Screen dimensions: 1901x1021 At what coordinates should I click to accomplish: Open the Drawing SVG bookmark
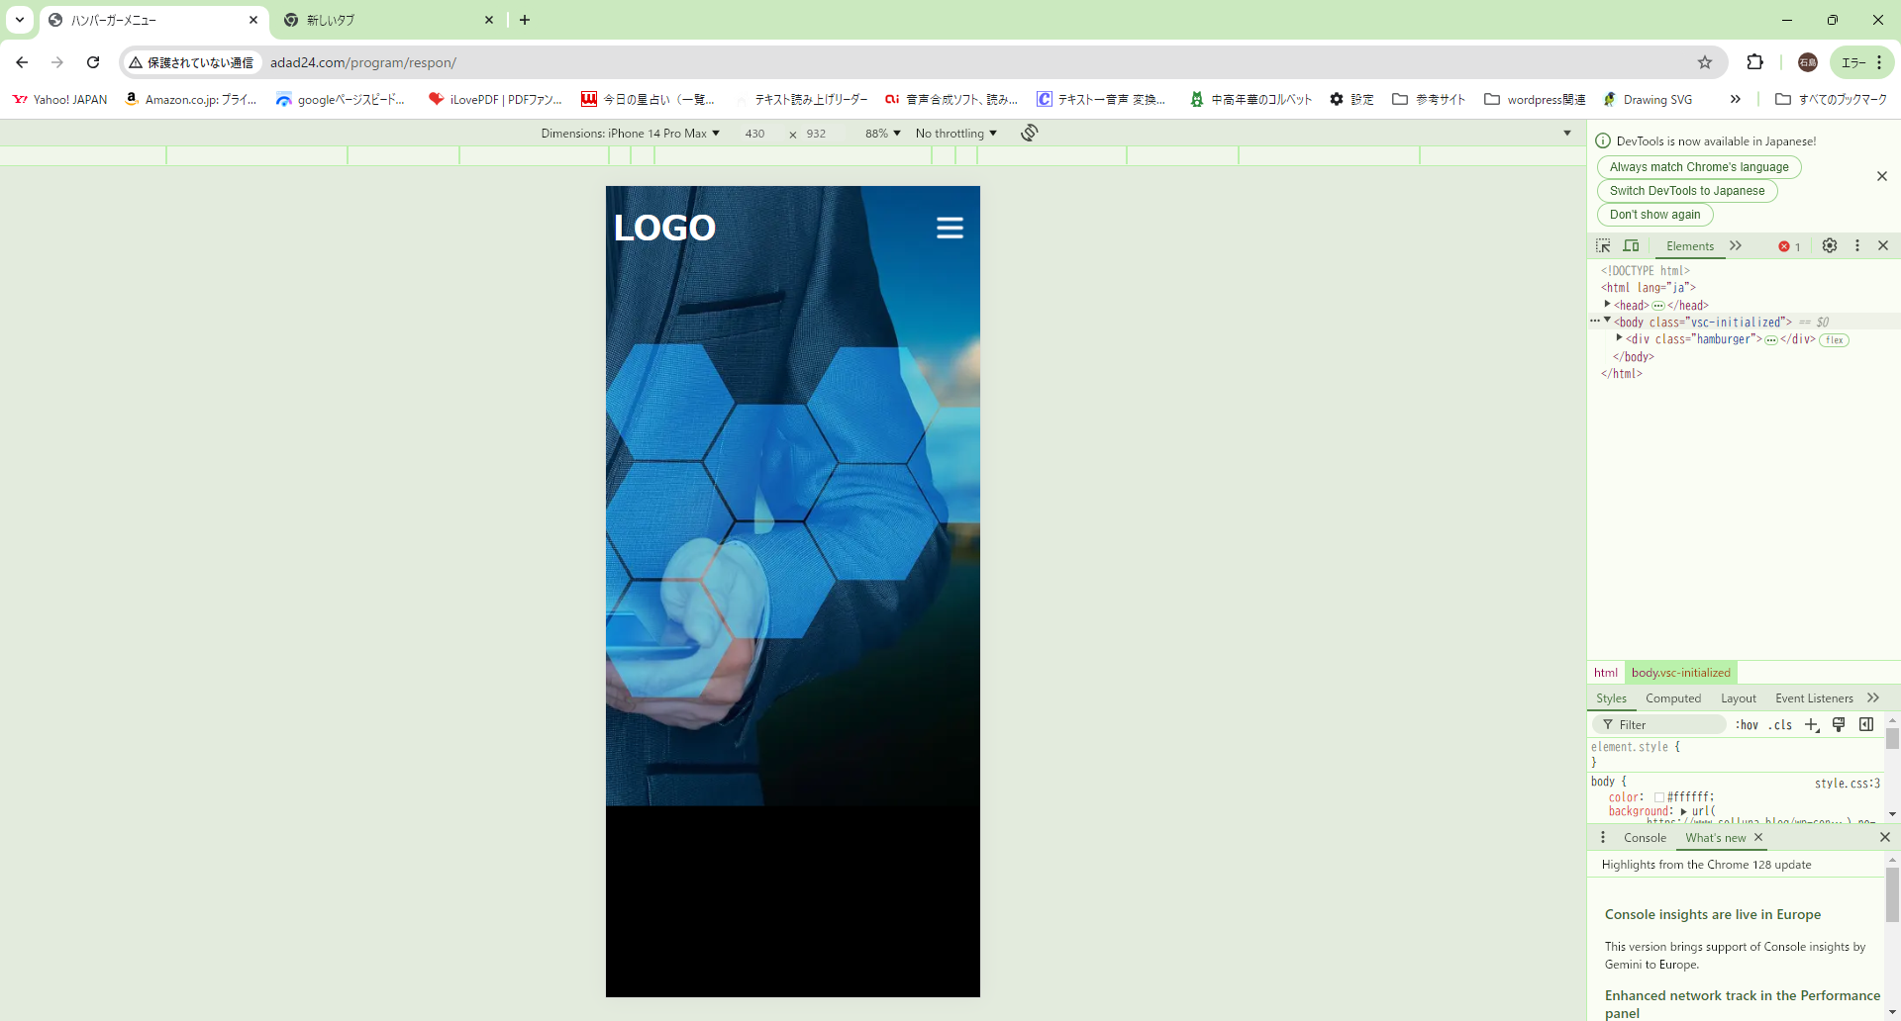coord(1648,99)
